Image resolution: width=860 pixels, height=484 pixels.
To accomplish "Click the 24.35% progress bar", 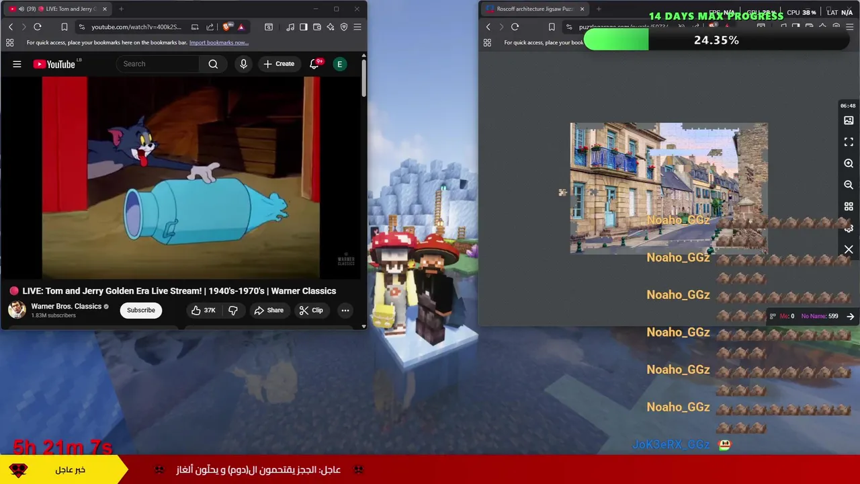I will coord(716,40).
